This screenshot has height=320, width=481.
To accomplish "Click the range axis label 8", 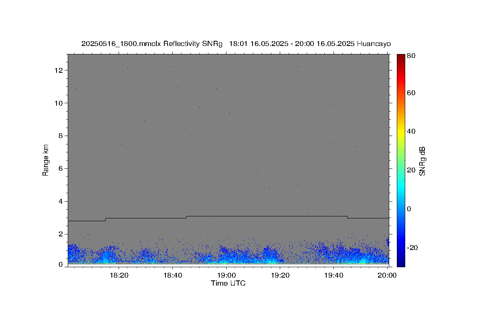I will (61, 136).
